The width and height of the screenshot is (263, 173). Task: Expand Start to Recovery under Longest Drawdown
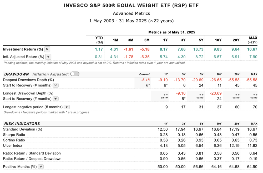[x=55, y=99]
